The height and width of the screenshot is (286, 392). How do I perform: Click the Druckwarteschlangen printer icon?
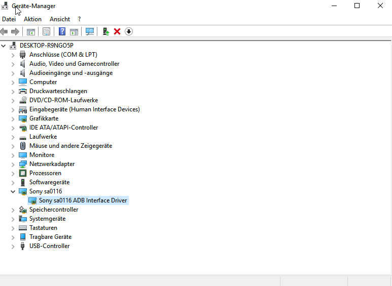(x=23, y=91)
